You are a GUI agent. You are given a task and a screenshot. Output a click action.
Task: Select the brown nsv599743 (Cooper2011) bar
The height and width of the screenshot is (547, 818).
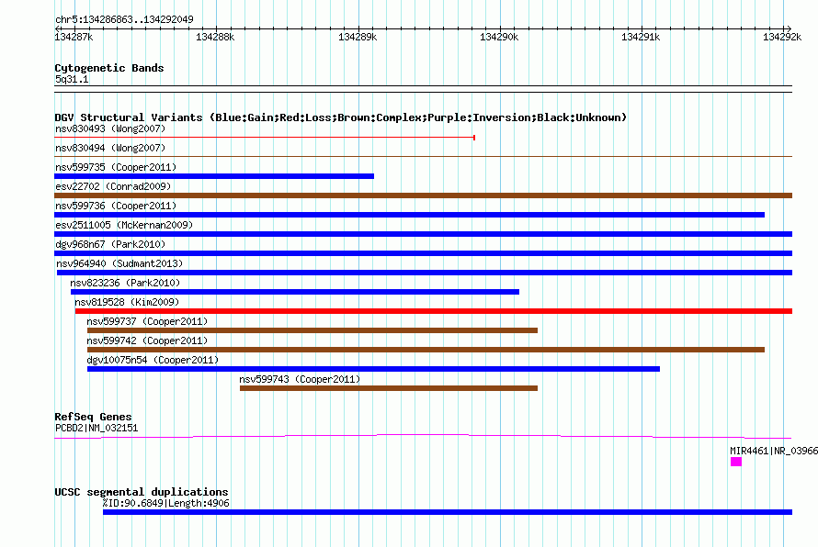coord(389,388)
